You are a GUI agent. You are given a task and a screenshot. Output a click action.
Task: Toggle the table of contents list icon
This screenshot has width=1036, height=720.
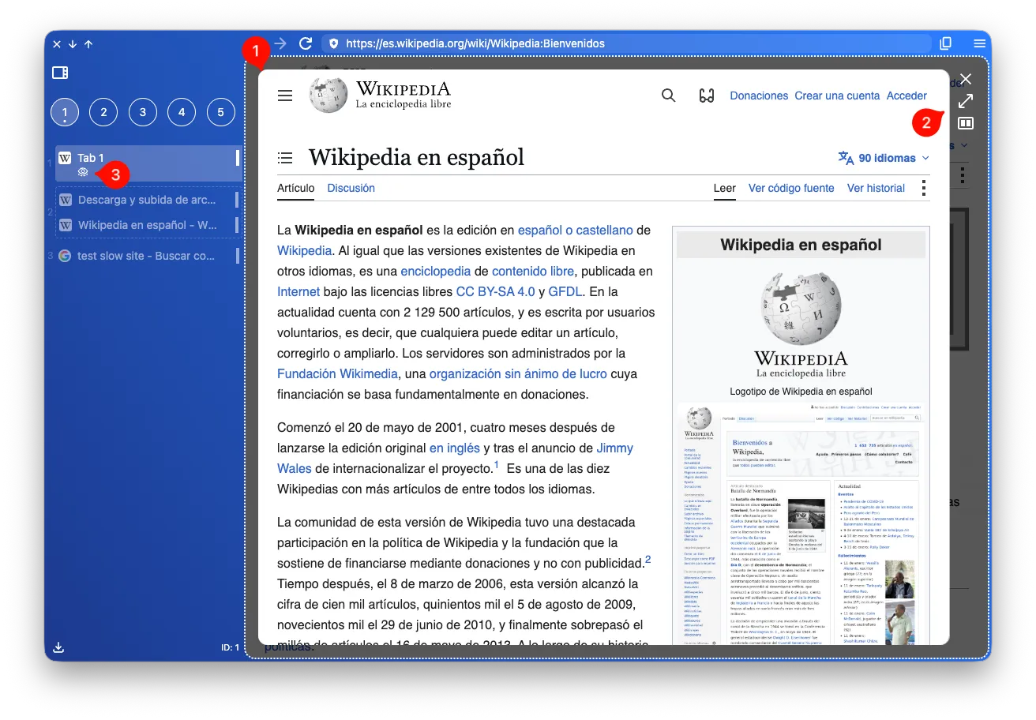[x=285, y=158]
